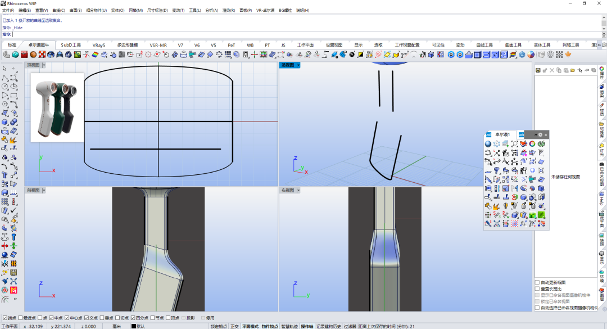Click the solid box tool in left sidebar
Screen dimensions: 607x329
tap(4, 122)
